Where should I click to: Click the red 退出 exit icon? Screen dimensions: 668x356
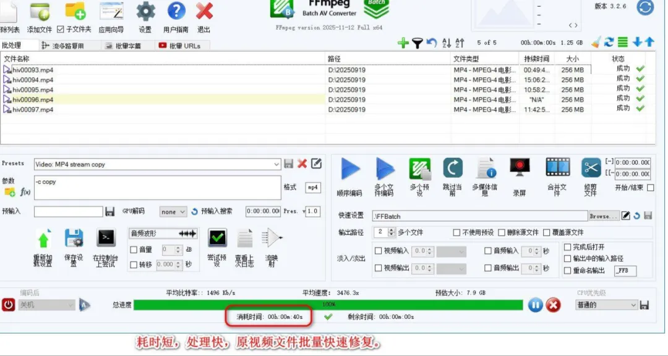204,12
